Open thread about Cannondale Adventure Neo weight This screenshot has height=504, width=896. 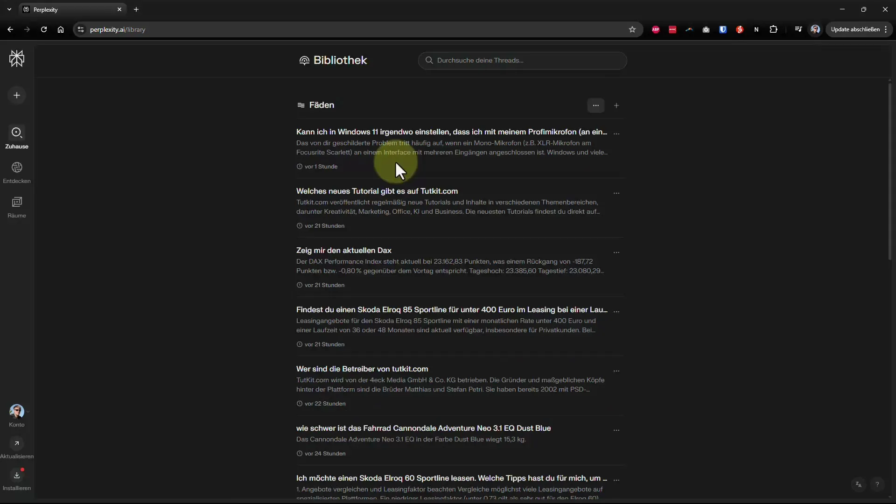(424, 428)
